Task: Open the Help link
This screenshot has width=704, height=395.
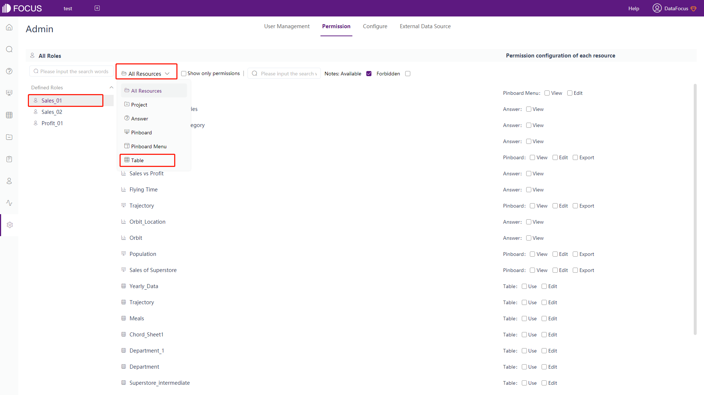Action: pos(634,8)
